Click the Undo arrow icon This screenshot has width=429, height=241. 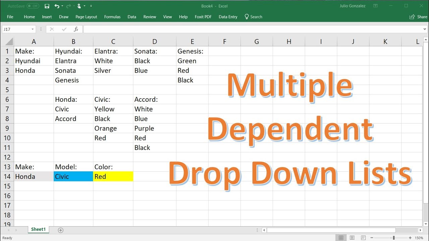pos(57,6)
